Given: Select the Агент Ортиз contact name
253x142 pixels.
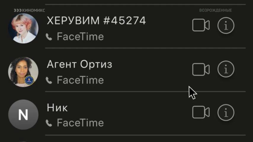Looking at the screenshot, I should pos(79,64).
